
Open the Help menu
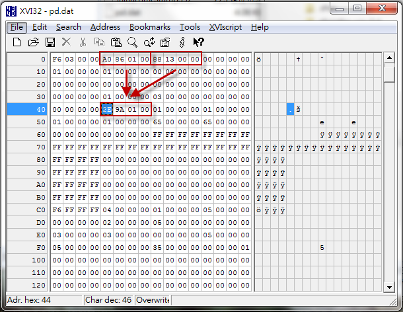(x=260, y=27)
